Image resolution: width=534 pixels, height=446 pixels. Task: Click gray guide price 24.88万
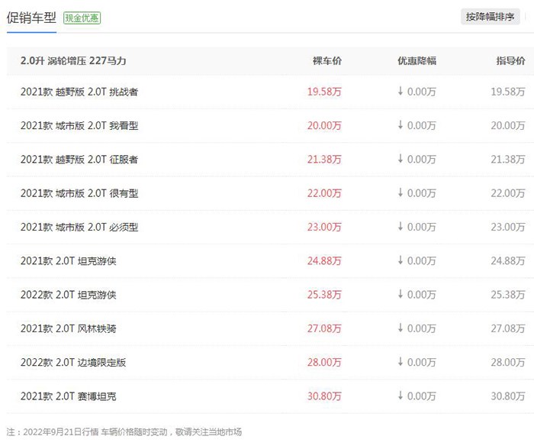(x=508, y=261)
